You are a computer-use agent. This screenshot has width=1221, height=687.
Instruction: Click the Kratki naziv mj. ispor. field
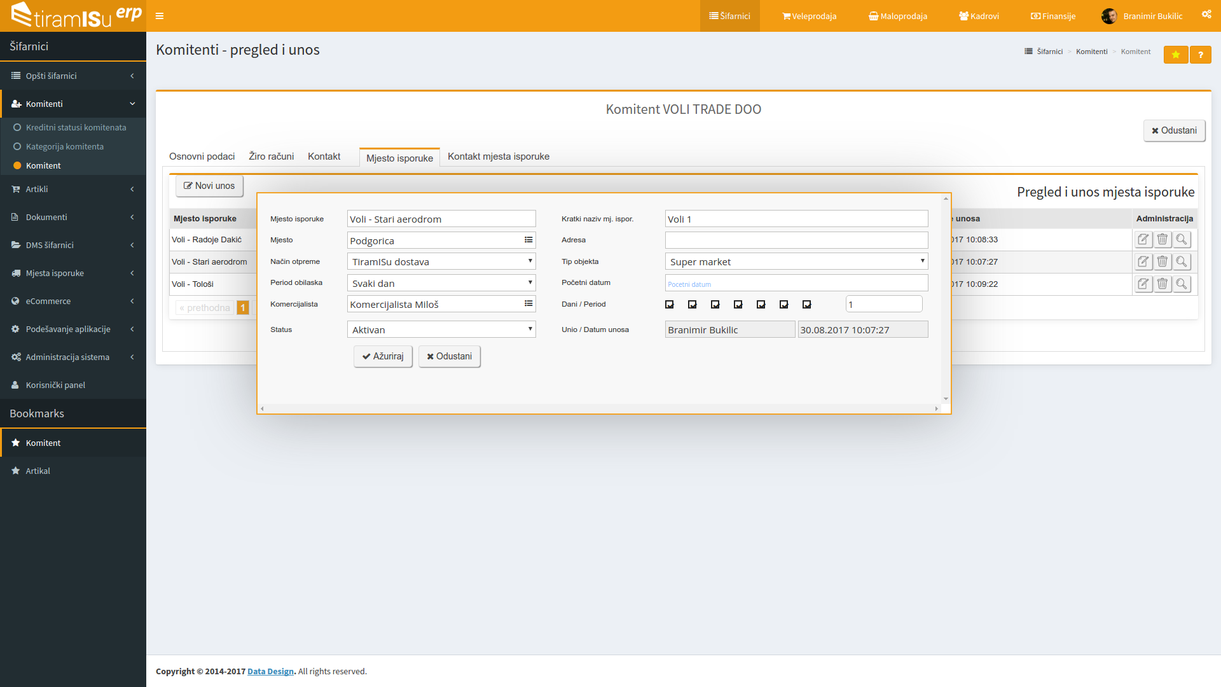(796, 219)
